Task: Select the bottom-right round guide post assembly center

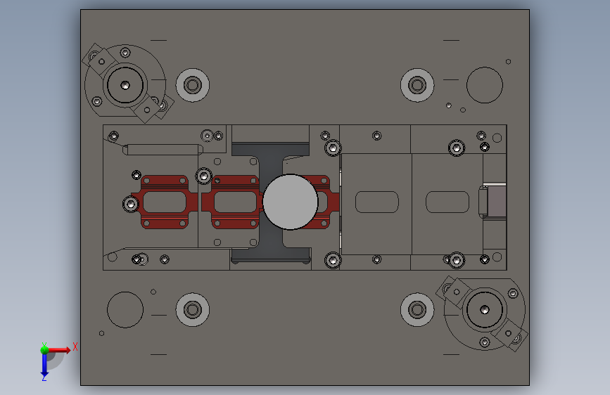Action: pos(484,310)
